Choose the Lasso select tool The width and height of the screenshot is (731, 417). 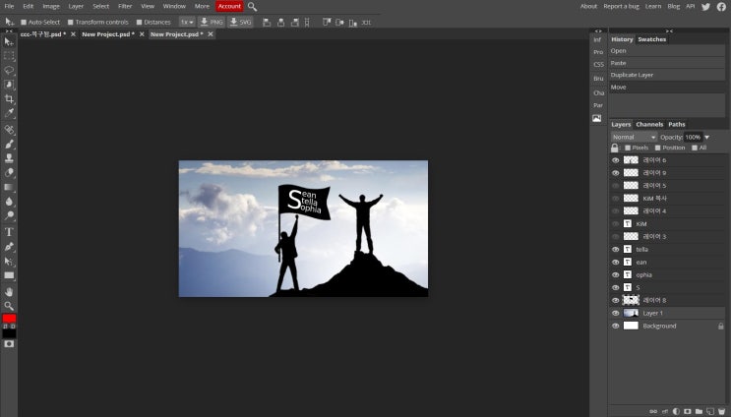(9, 71)
